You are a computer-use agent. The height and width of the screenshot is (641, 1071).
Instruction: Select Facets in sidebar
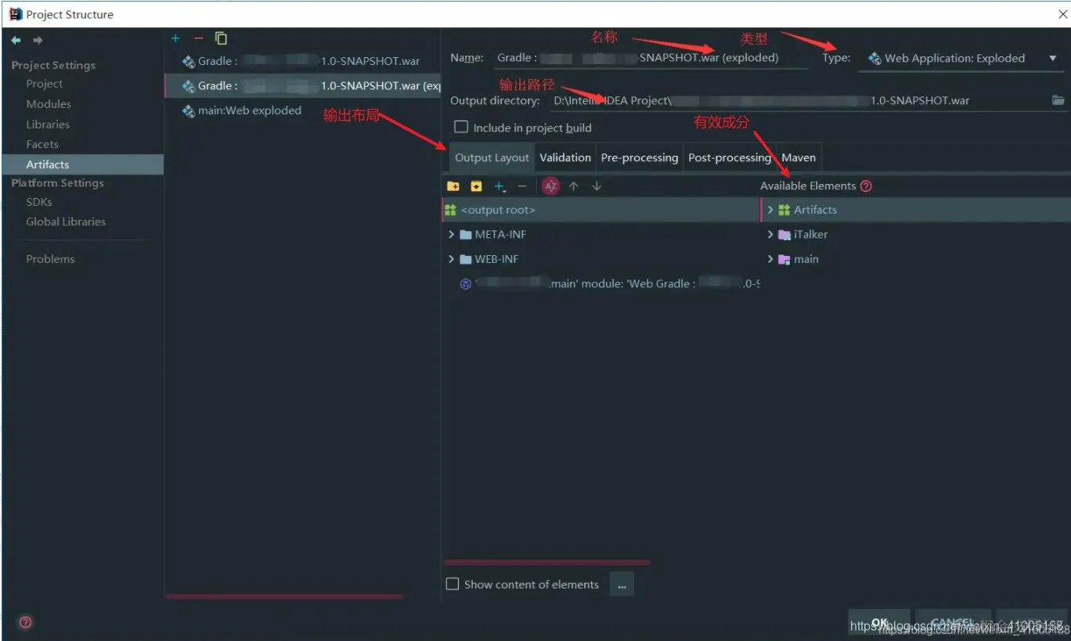tap(42, 144)
